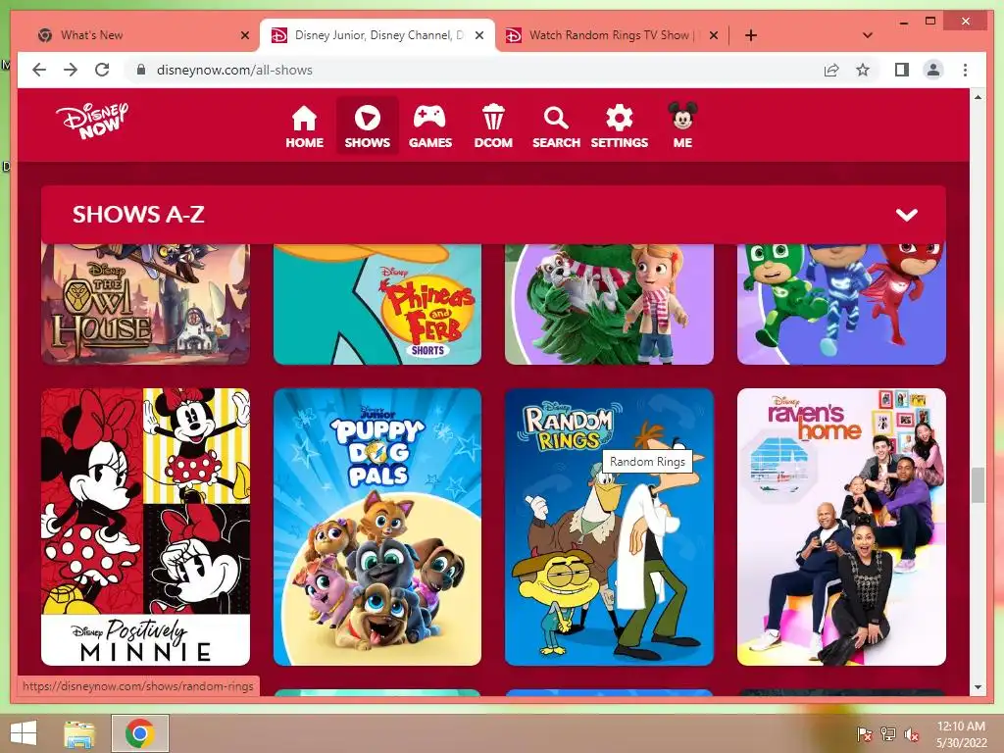Open Raven's Home show card
1004x753 pixels.
click(x=841, y=527)
